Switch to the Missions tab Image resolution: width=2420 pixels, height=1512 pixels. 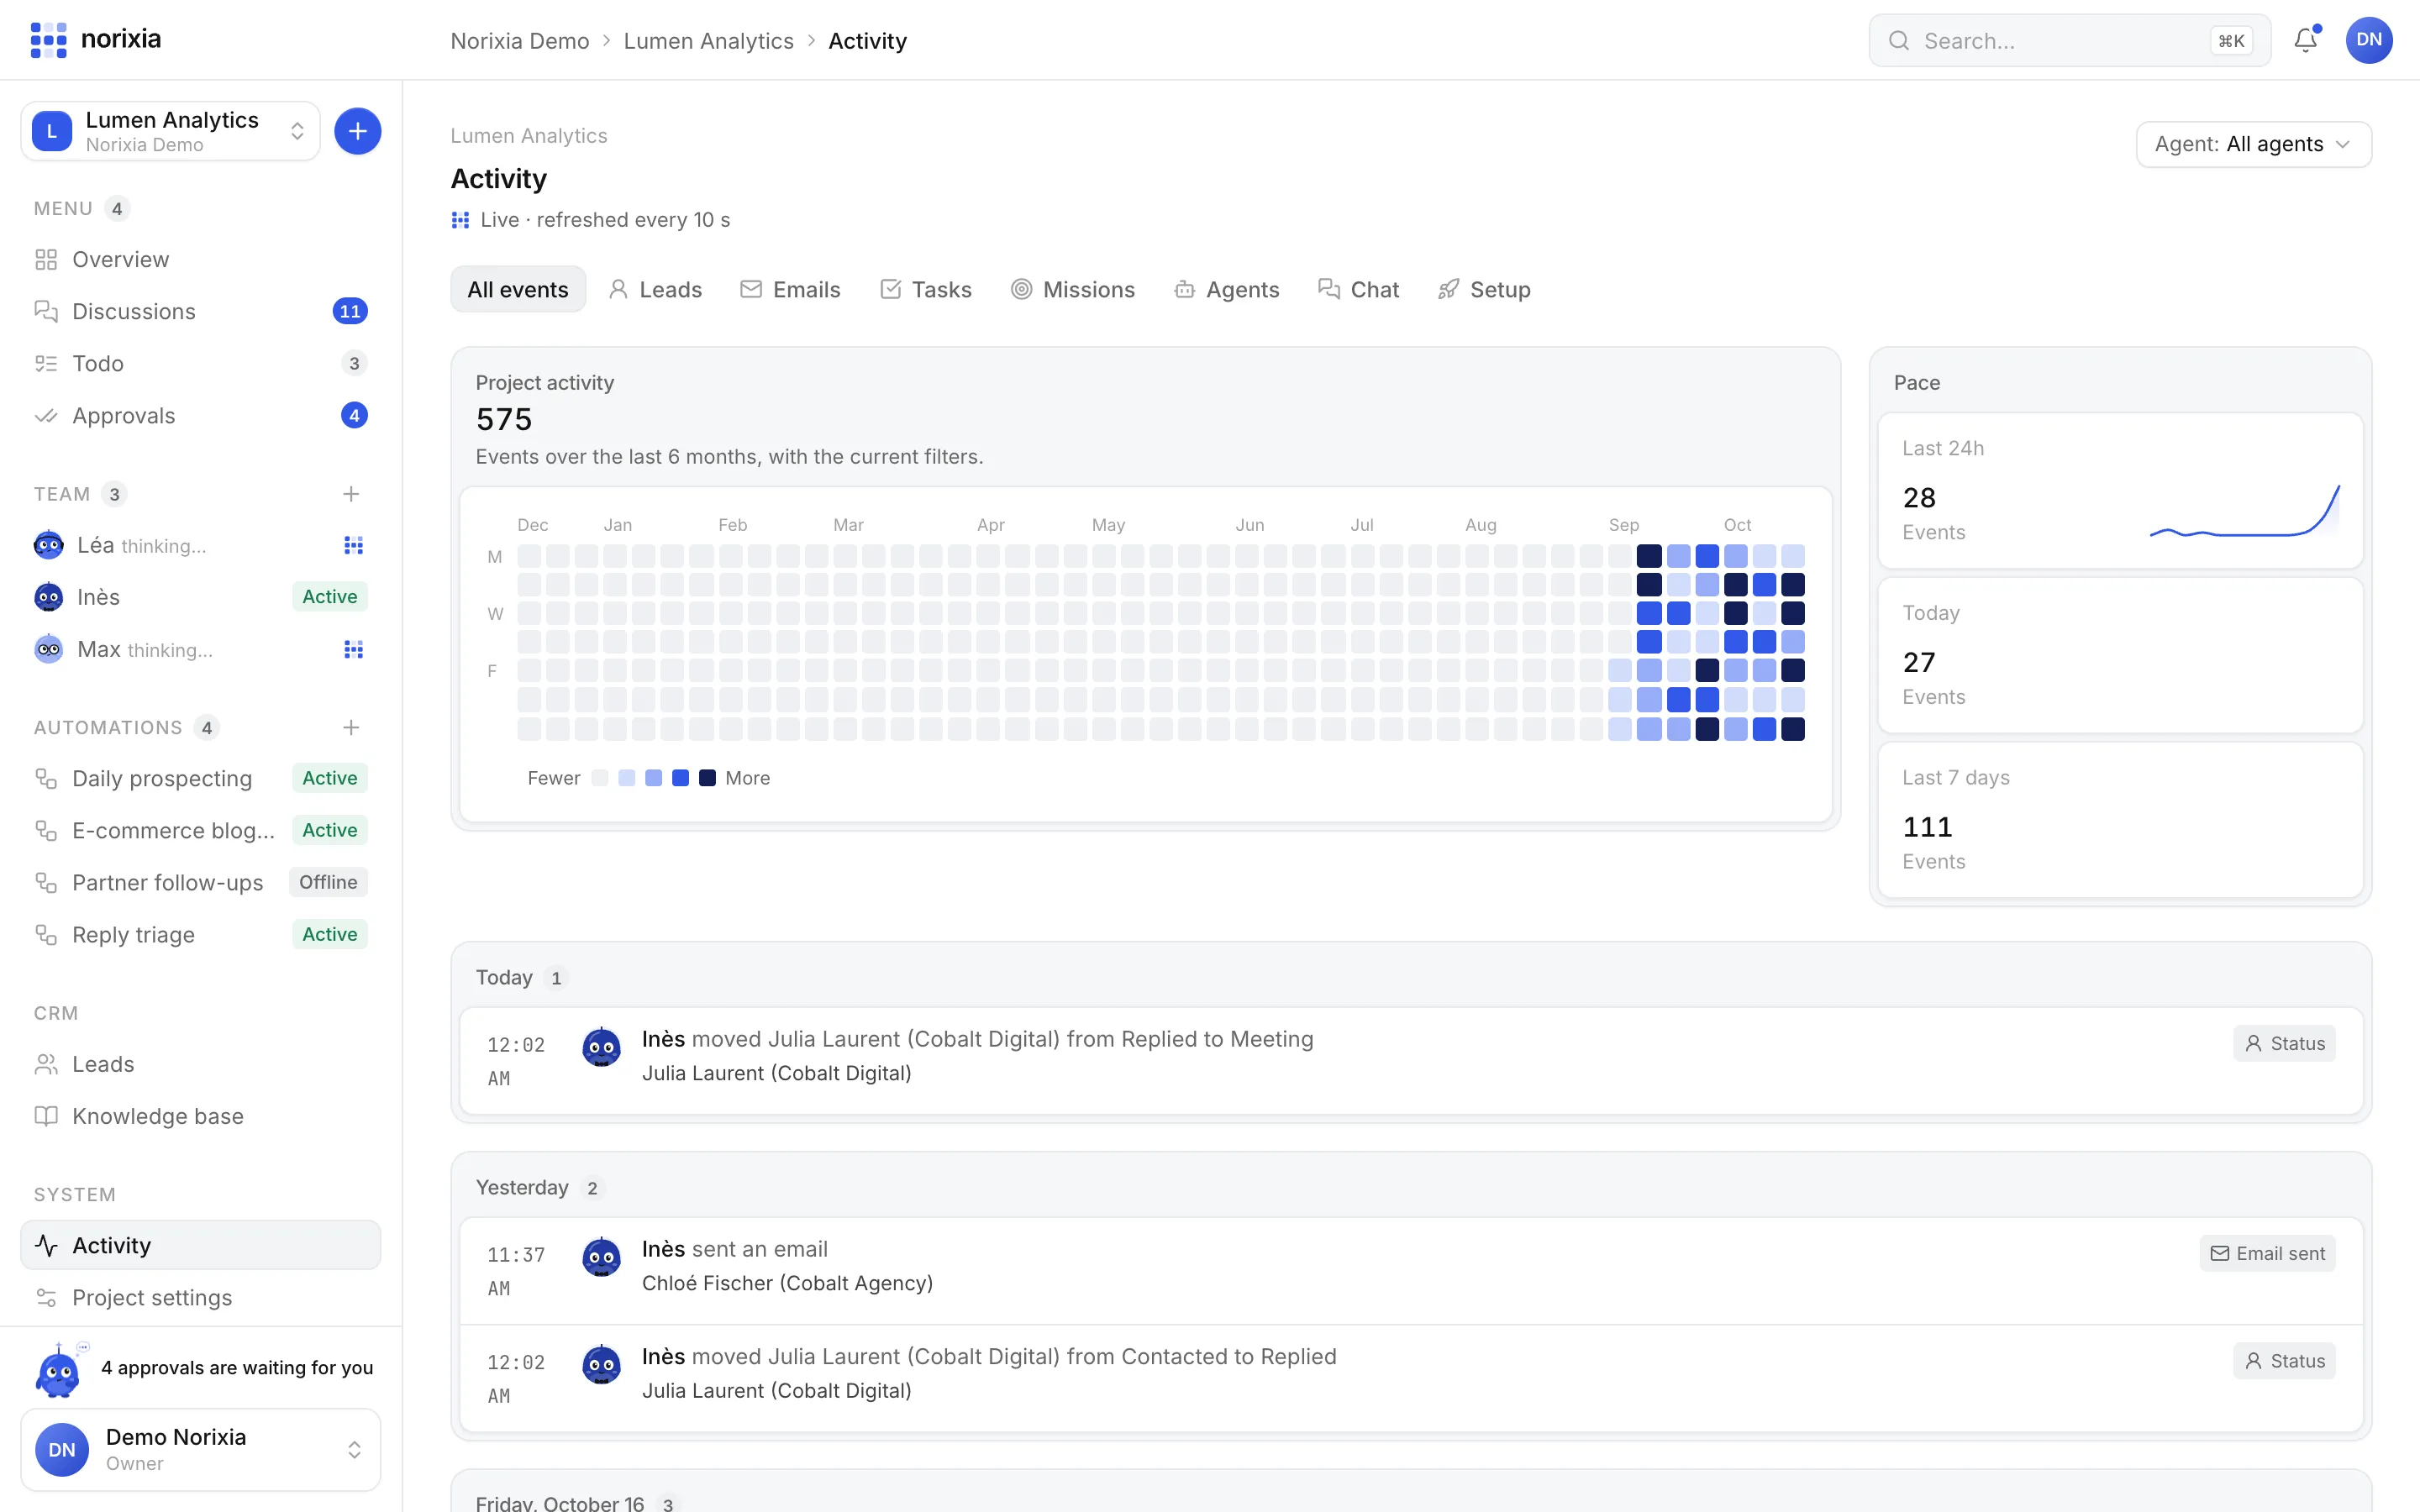[1073, 289]
